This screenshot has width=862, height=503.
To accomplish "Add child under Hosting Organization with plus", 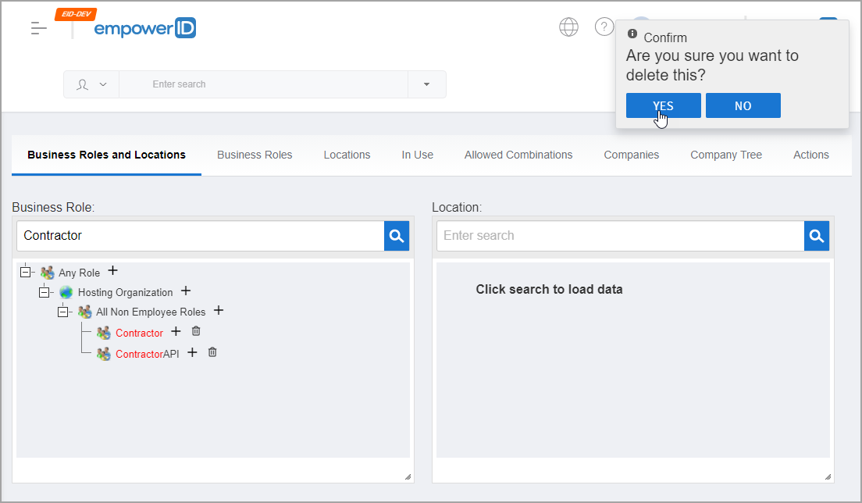I will 186,291.
